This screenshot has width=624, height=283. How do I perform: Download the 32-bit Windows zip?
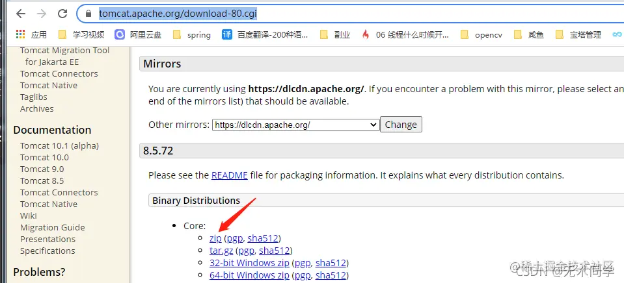click(249, 263)
